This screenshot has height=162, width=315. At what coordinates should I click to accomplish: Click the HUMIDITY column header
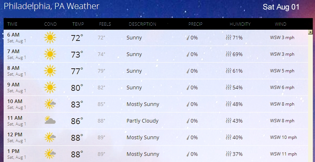pos(240,24)
